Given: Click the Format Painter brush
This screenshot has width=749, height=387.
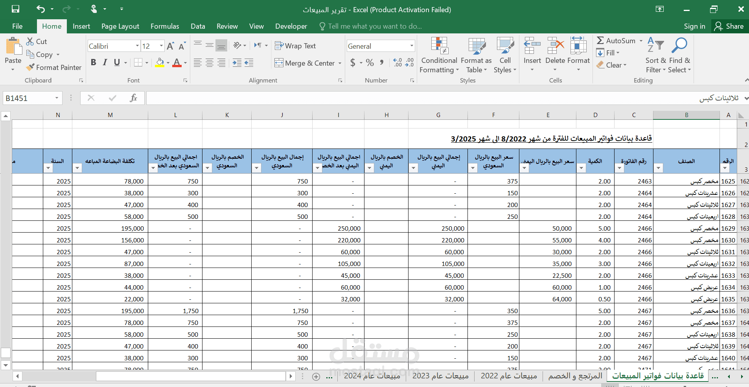Looking at the screenshot, I should (x=30, y=67).
